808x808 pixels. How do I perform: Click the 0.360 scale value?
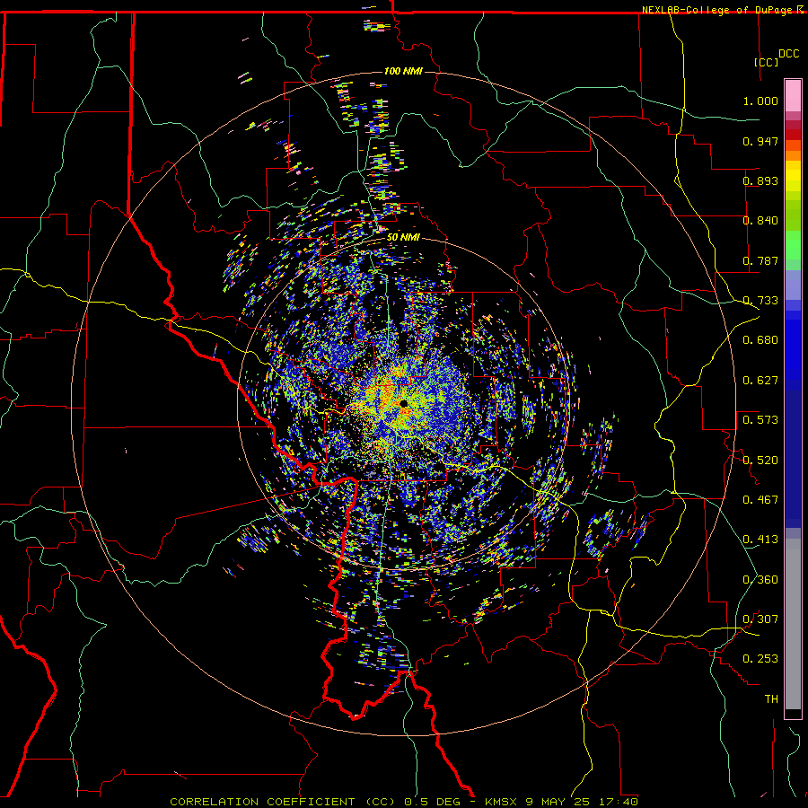[x=760, y=580]
